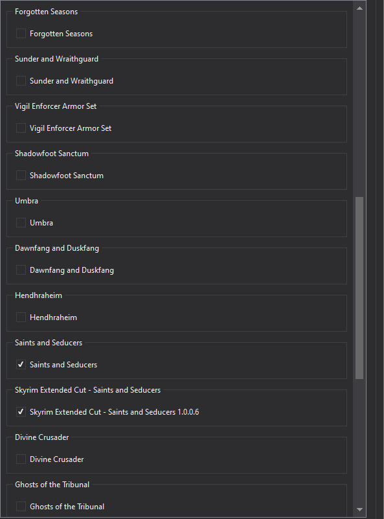The image size is (384, 519).
Task: Tick the Divine Crusader checkbox
Action: (21, 459)
